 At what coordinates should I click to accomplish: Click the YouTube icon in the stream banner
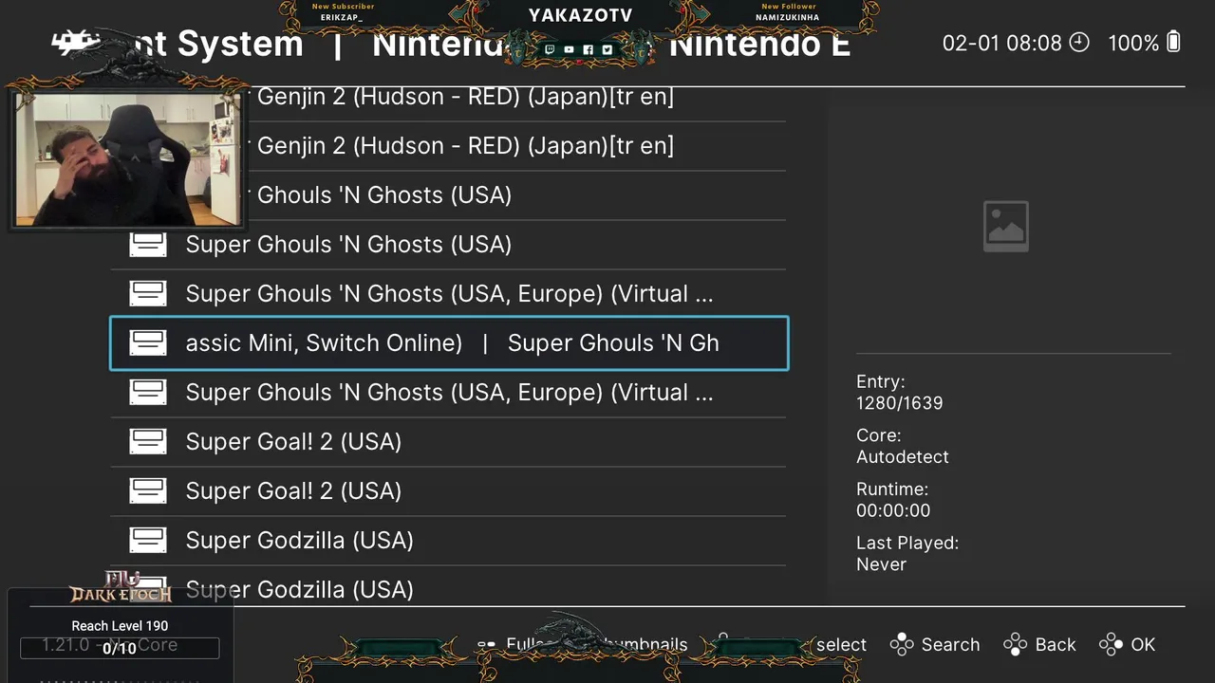[569, 49]
